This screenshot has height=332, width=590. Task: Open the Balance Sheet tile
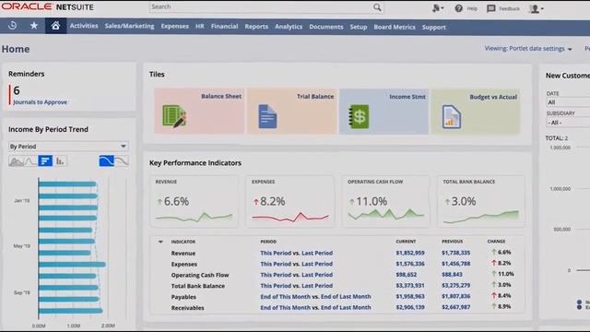click(199, 112)
